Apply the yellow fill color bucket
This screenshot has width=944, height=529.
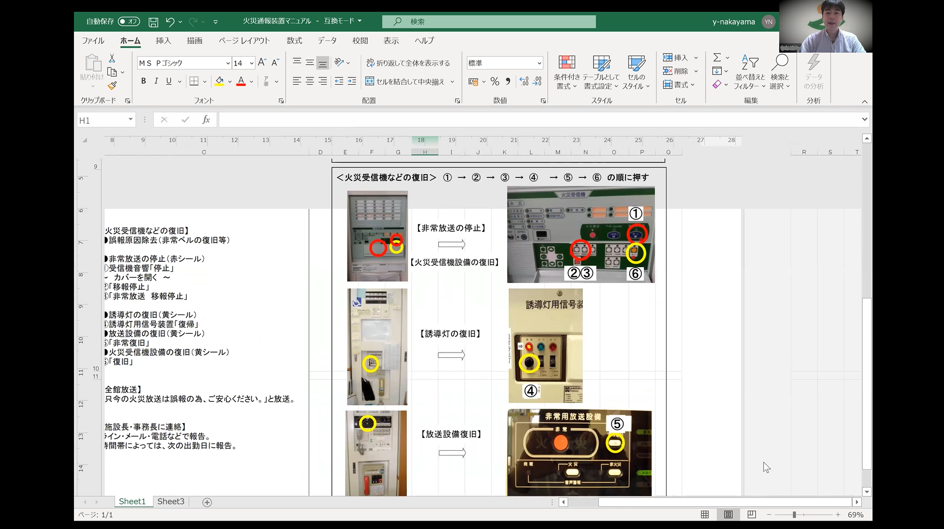[x=219, y=81]
